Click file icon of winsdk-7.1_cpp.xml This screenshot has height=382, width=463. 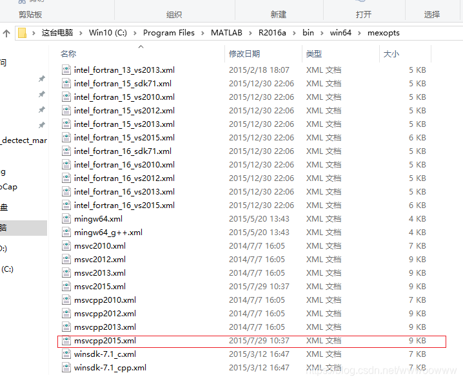[66, 368]
